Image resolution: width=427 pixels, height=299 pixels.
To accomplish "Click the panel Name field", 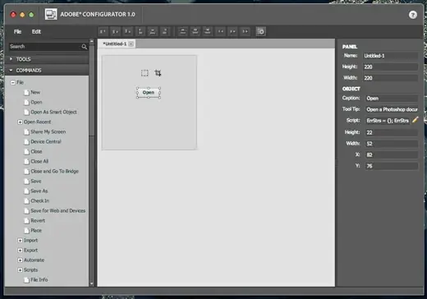I will tap(390, 56).
